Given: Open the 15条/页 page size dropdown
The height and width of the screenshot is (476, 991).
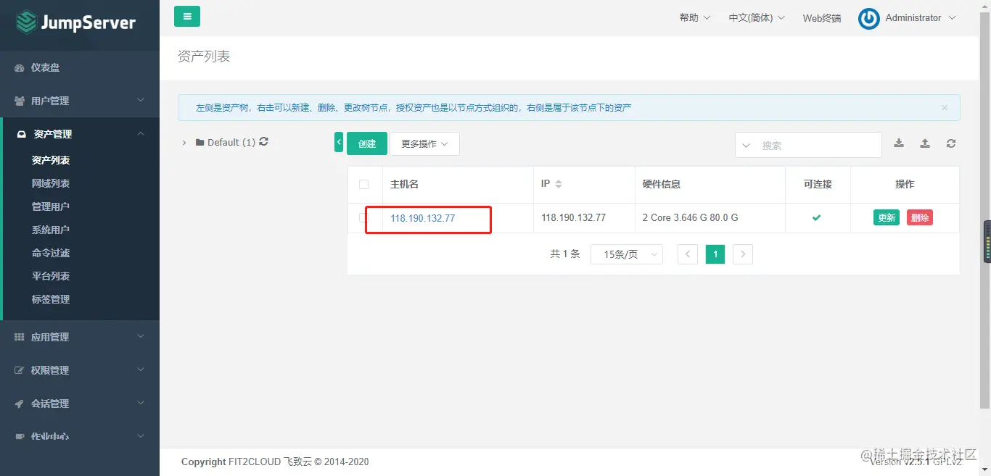Looking at the screenshot, I should coord(627,254).
